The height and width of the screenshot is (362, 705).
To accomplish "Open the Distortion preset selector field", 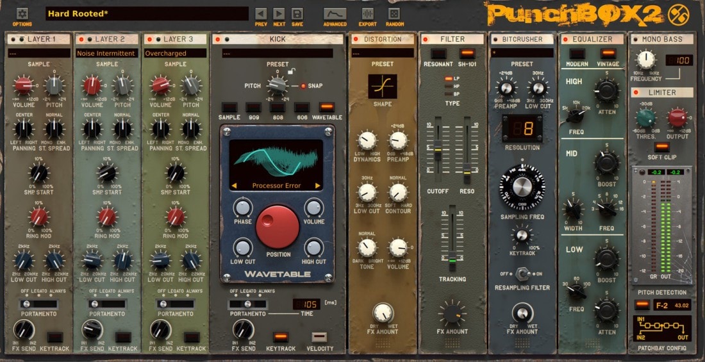I will 383,53.
